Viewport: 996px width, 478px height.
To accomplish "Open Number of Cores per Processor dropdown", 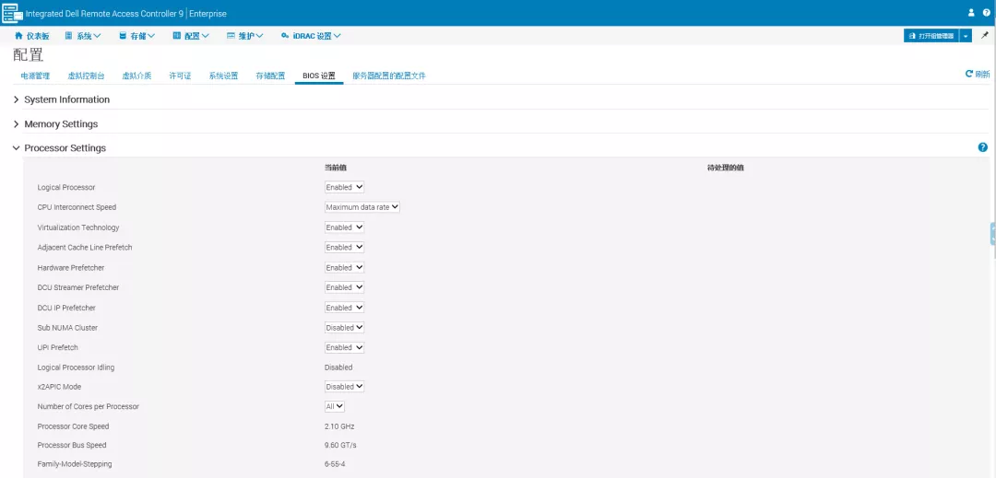I will pos(335,406).
